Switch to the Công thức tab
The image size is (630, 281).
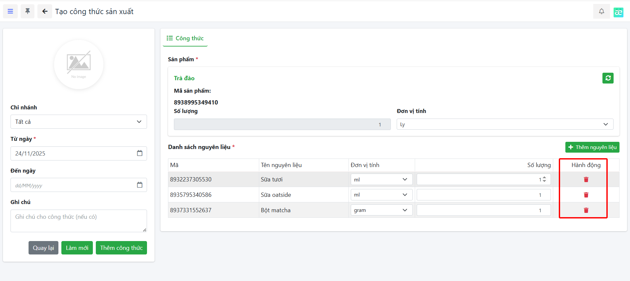[185, 38]
